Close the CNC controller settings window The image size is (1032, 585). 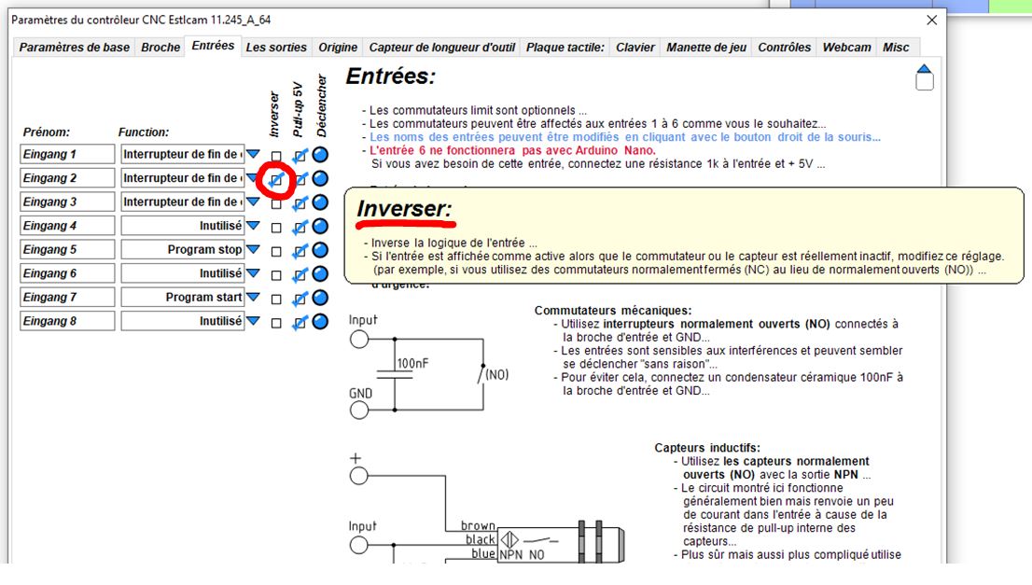(x=932, y=21)
